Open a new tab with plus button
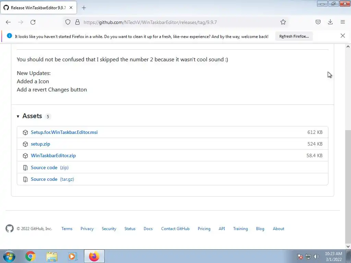The width and height of the screenshot is (351, 263). click(84, 8)
